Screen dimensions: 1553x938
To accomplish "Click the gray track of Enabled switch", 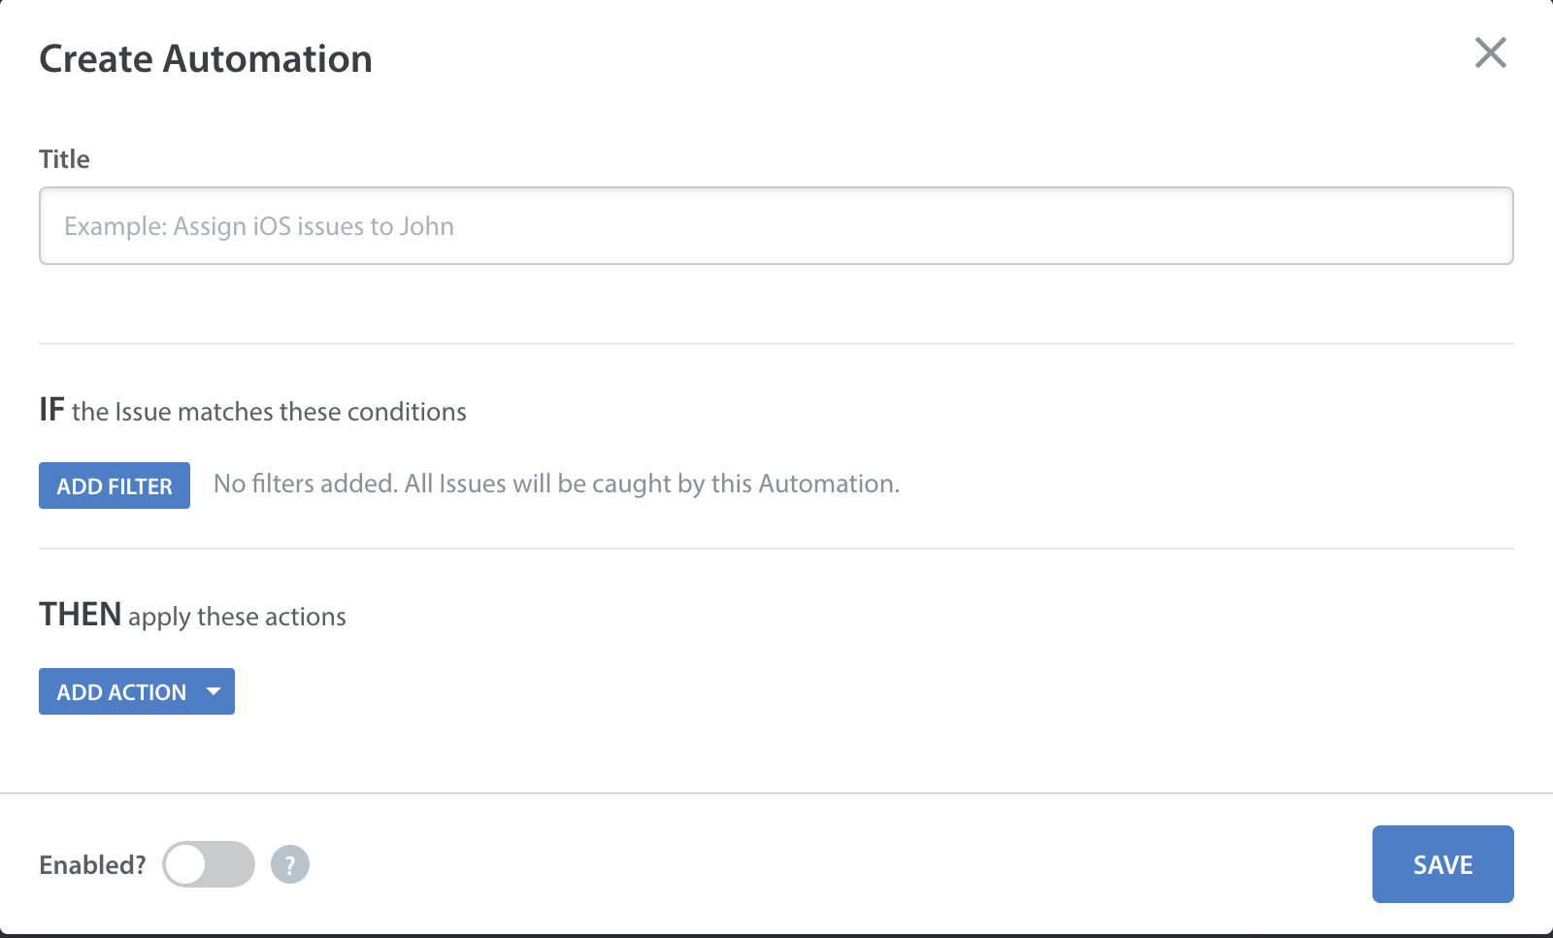I will pos(231,864).
